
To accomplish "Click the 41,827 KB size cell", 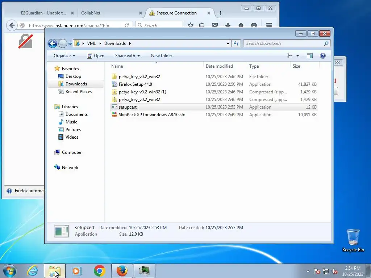I will (x=307, y=84).
